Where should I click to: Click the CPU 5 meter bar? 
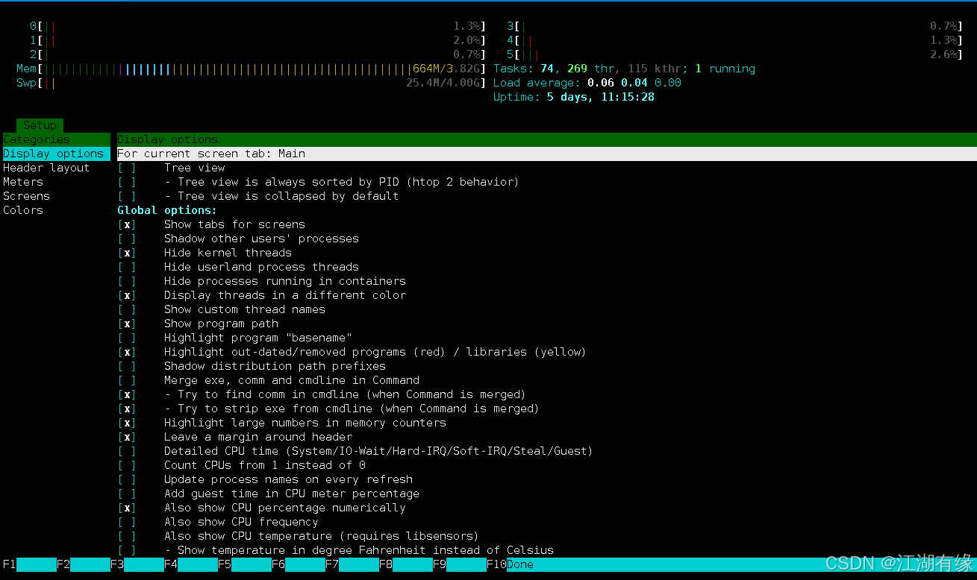[x=734, y=54]
